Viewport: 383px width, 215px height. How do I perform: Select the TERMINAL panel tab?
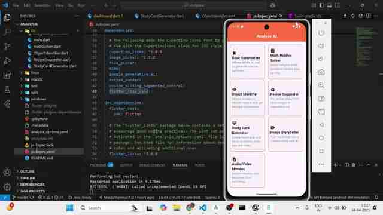[x=180, y=165]
